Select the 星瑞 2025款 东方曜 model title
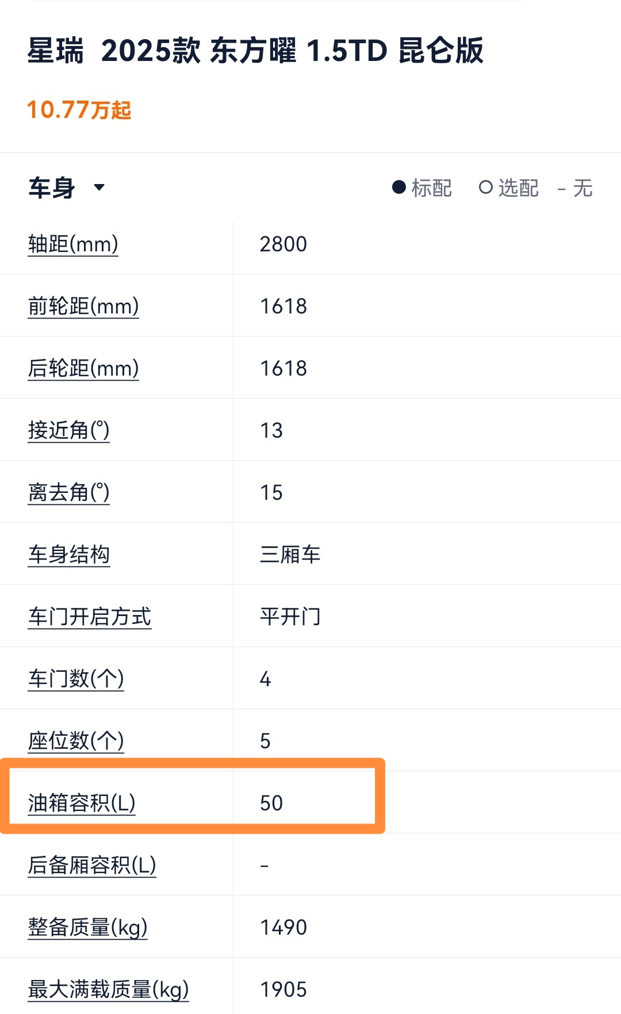 point(255,51)
